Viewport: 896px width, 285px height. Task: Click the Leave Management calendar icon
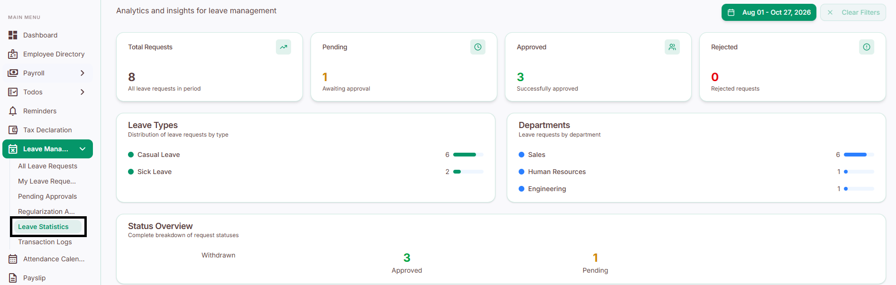(x=13, y=149)
